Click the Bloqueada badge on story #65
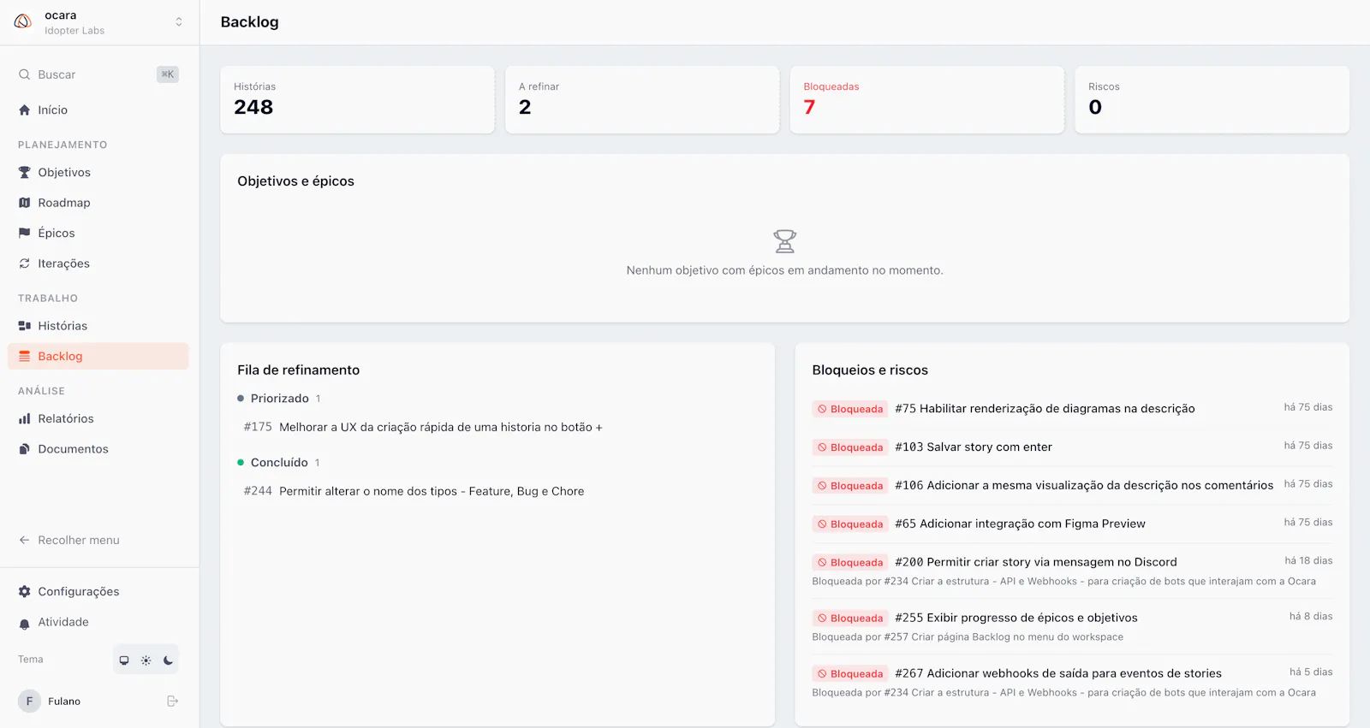The height and width of the screenshot is (728, 1370). (x=850, y=524)
